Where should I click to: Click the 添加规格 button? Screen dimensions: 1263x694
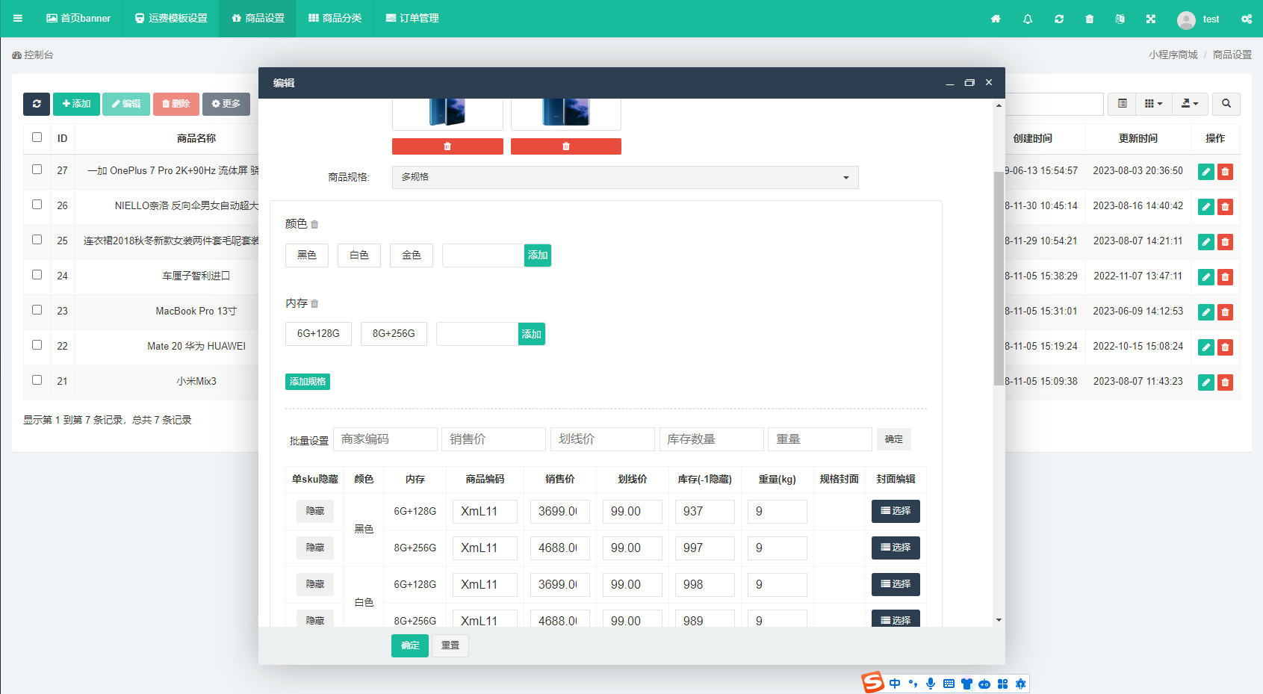coord(307,382)
